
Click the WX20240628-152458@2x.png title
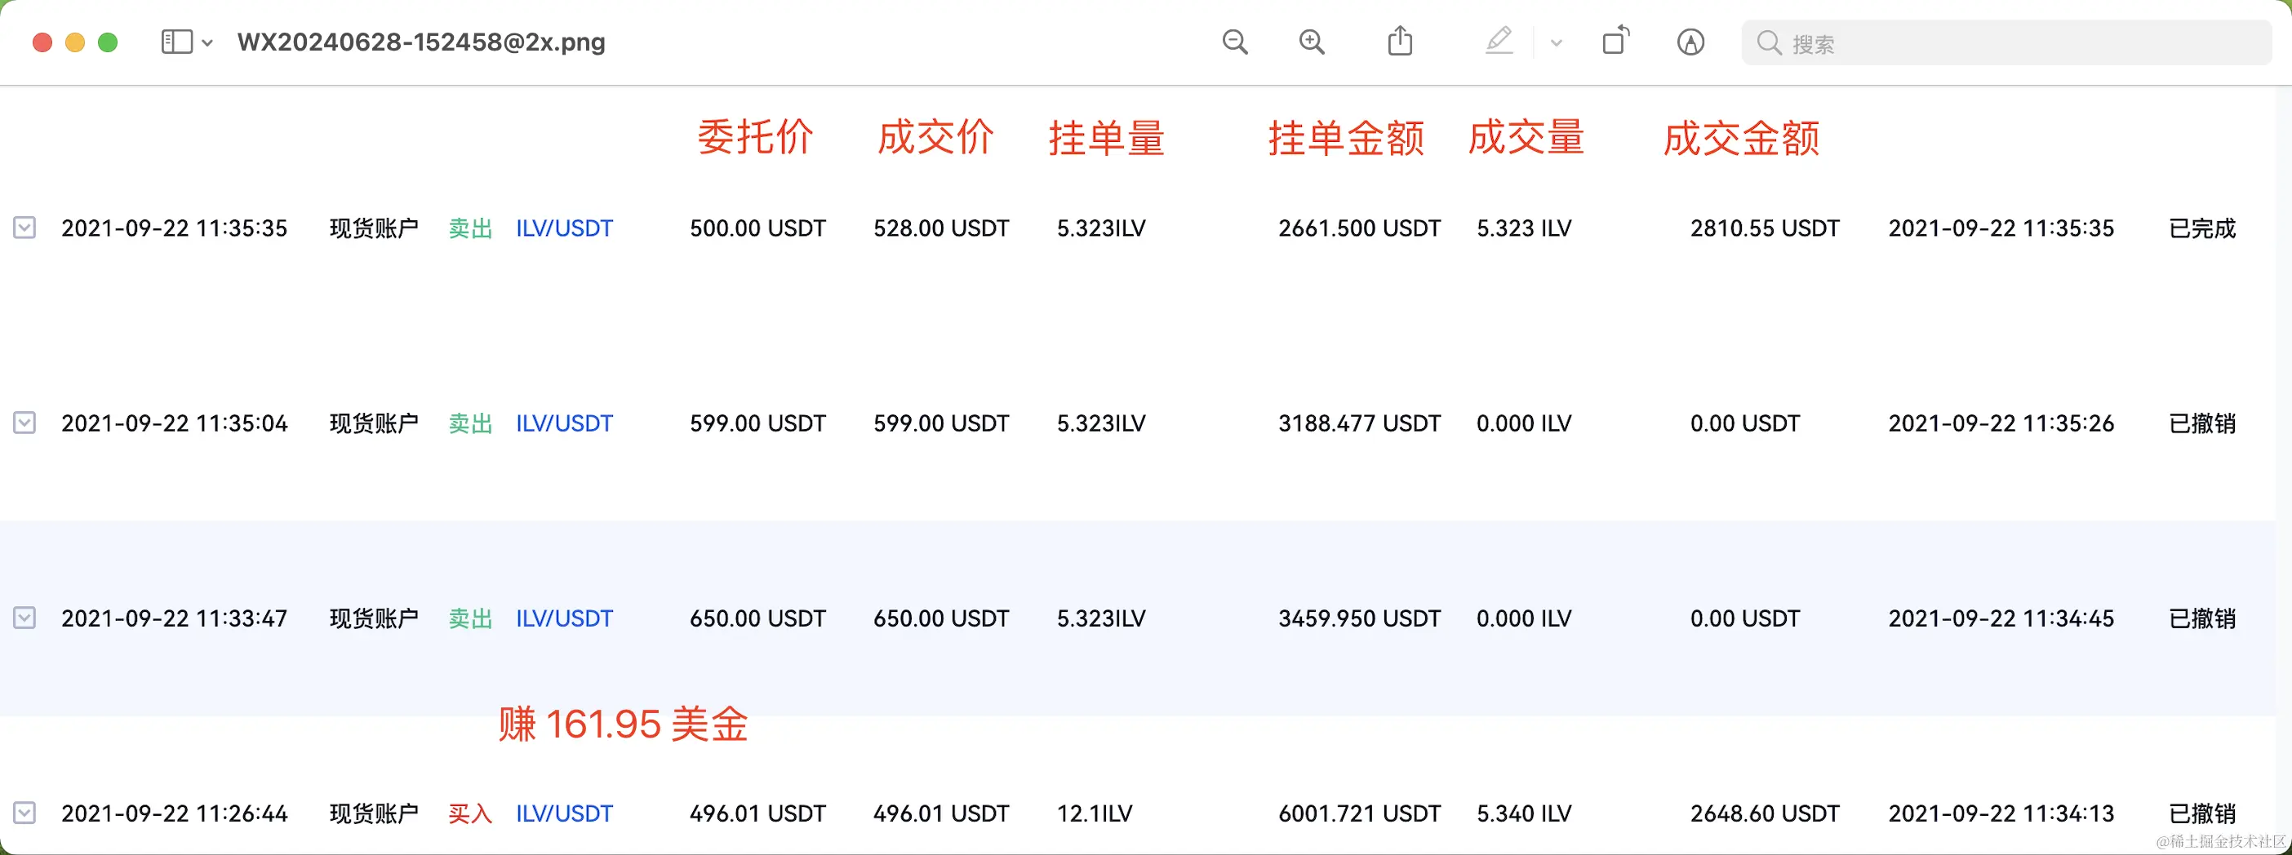tap(421, 42)
